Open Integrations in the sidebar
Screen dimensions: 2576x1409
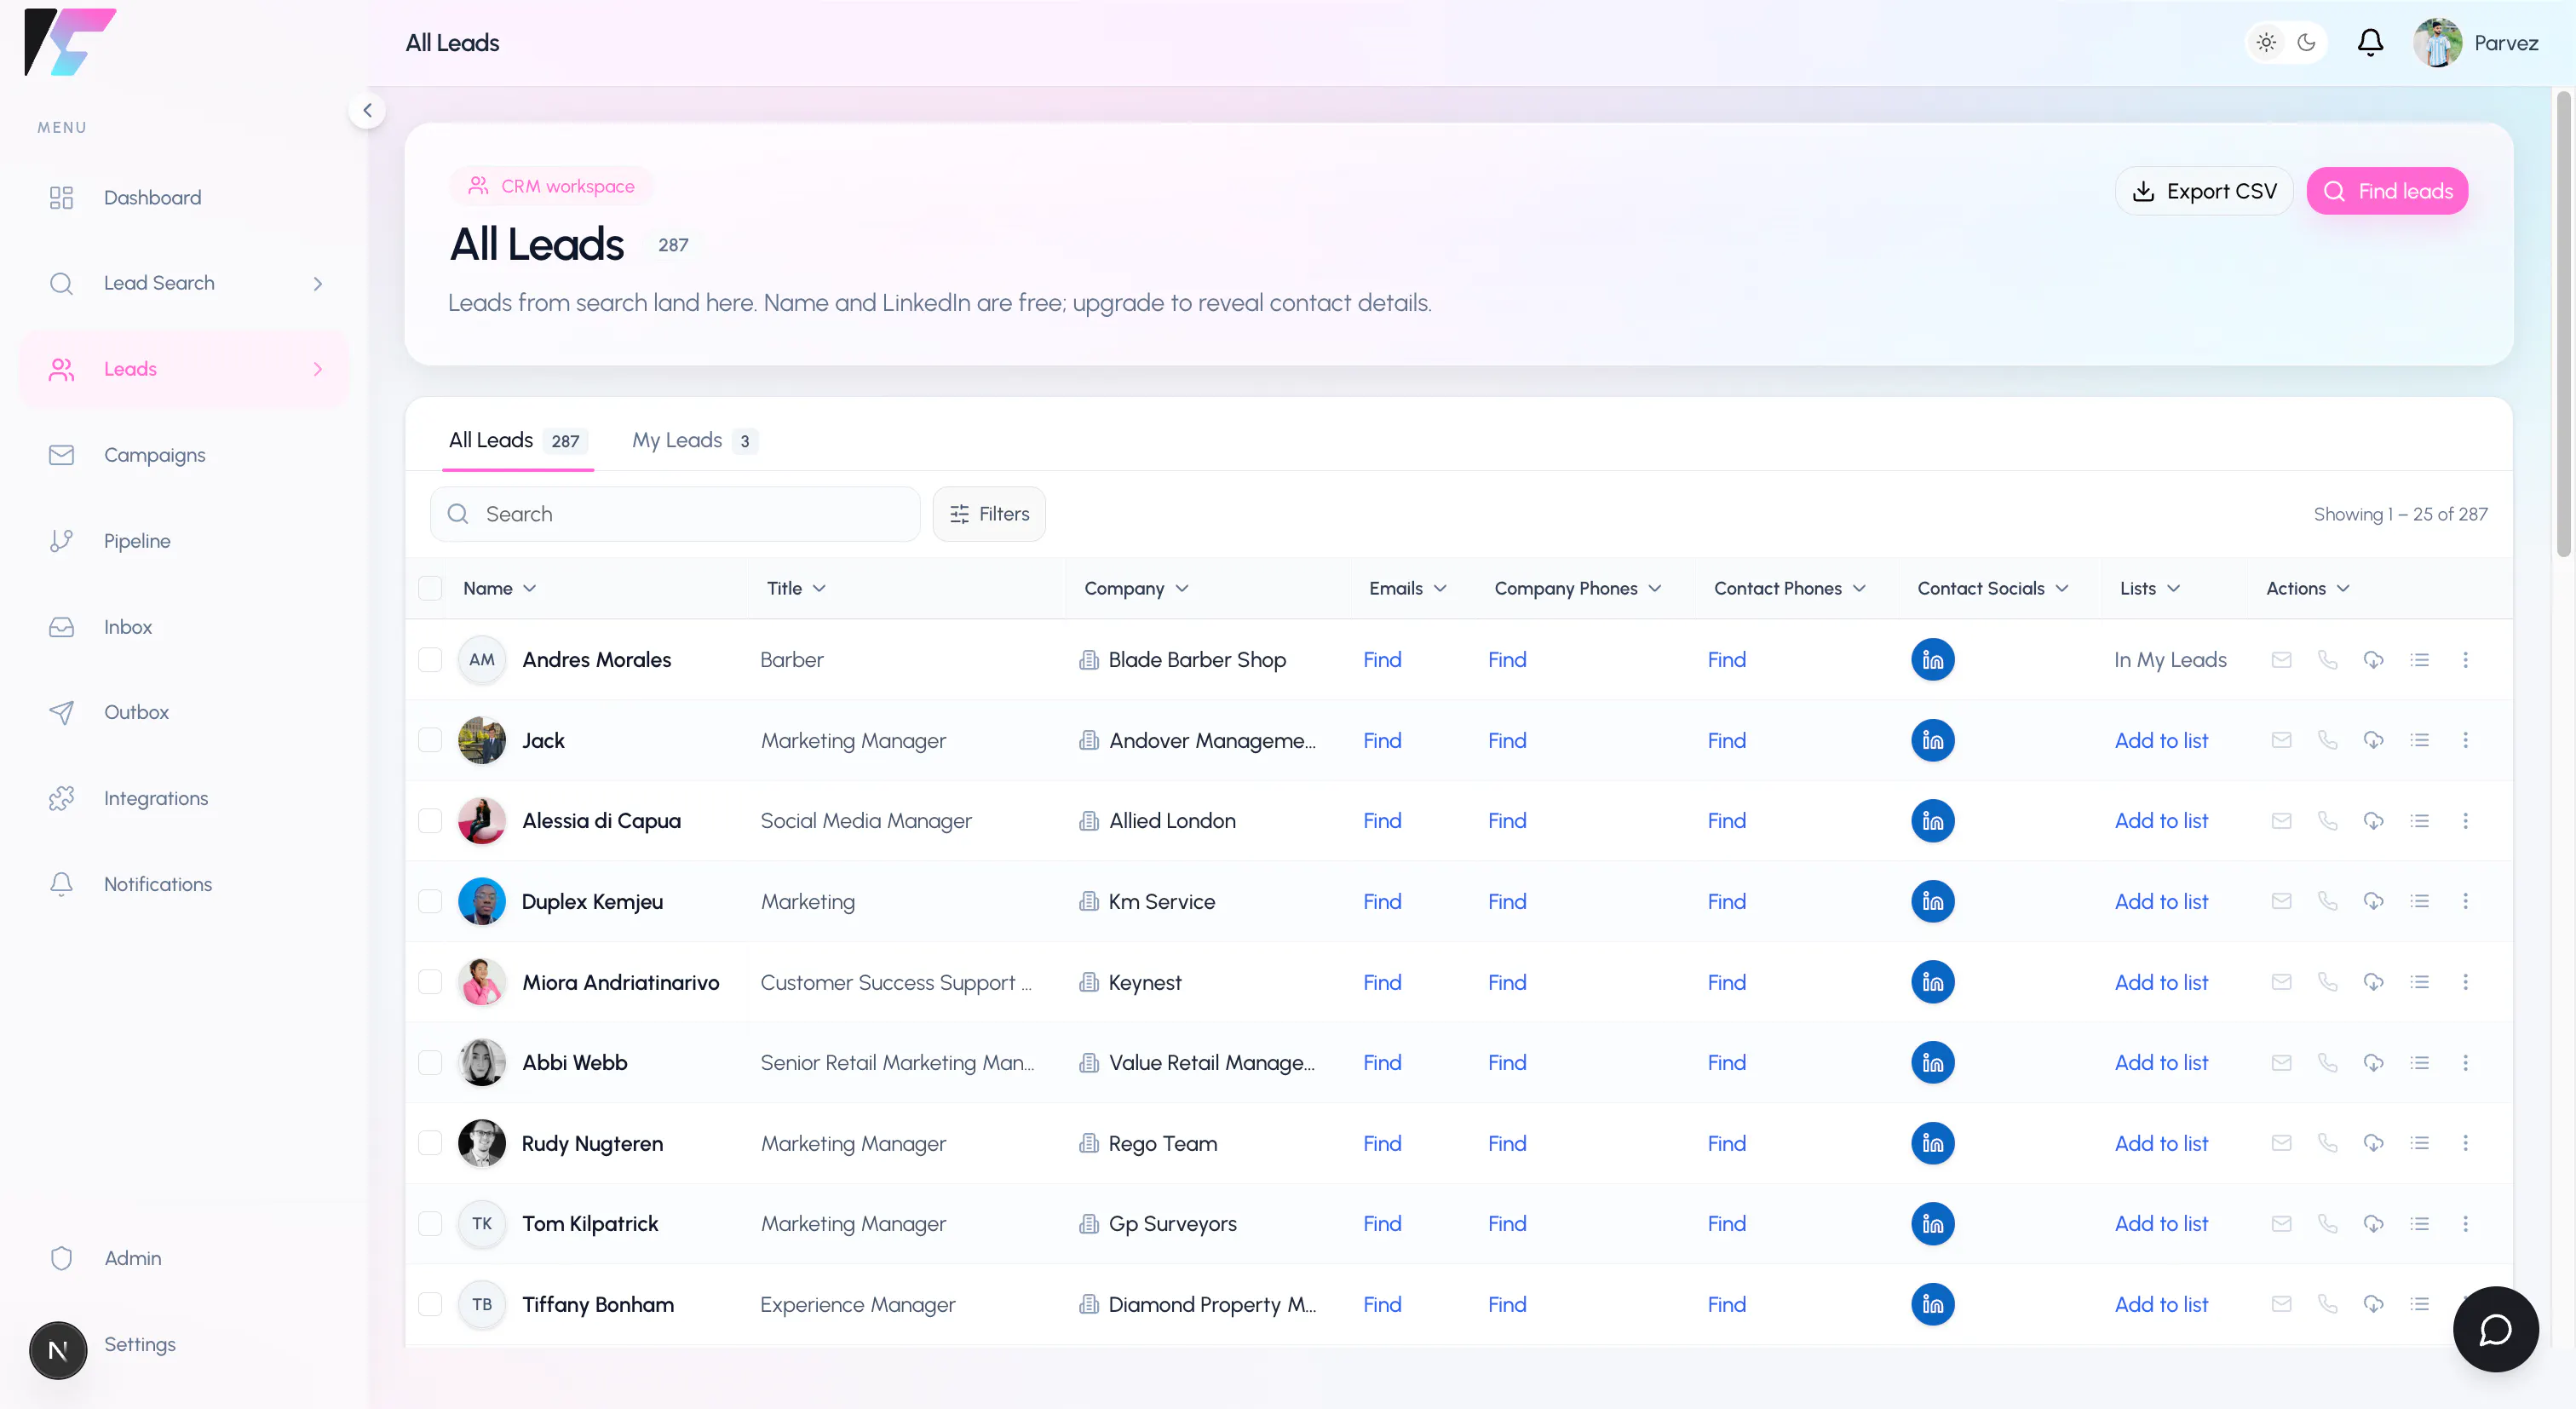[x=185, y=798]
